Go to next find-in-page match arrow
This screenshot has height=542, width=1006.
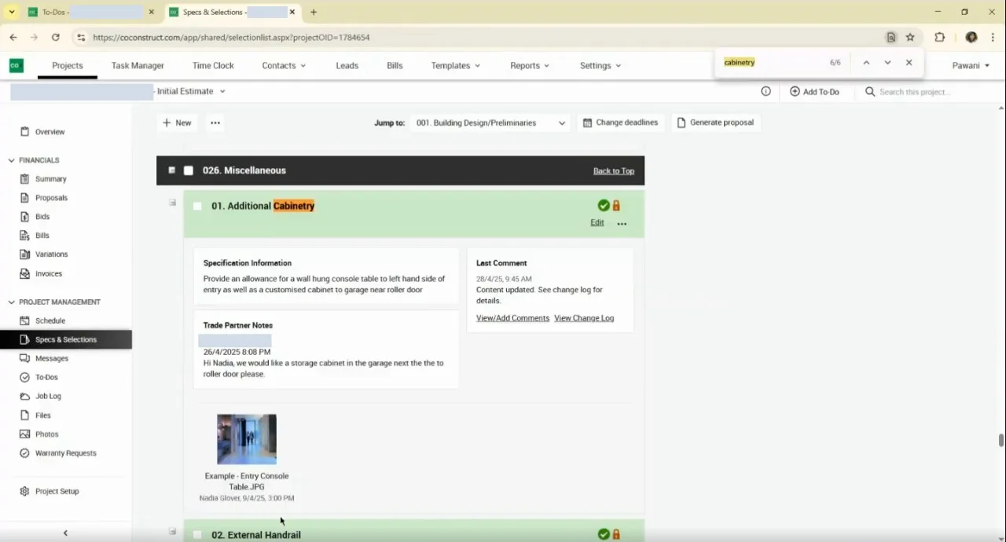click(x=887, y=63)
